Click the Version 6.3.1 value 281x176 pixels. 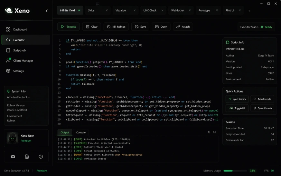coord(271,61)
